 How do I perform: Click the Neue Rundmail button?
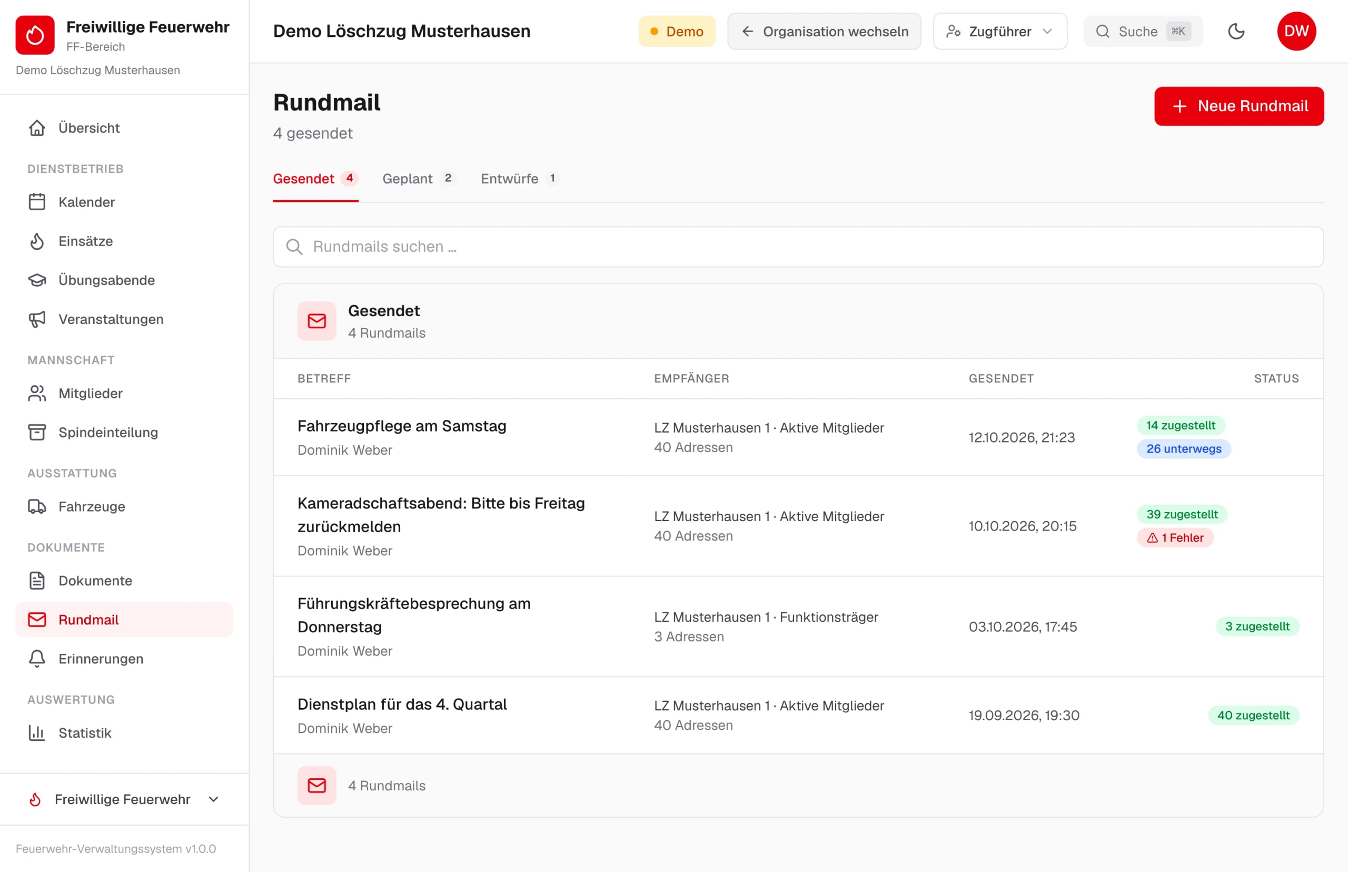pyautogui.click(x=1239, y=106)
